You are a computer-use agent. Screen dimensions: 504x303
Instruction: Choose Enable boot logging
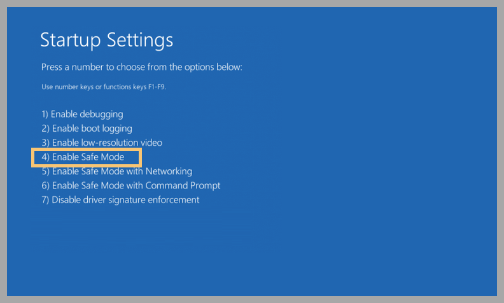87,129
